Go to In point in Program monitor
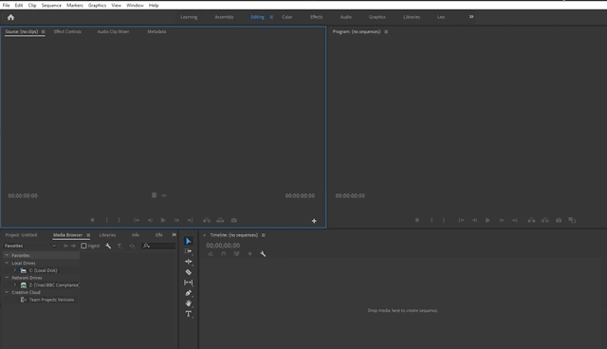This screenshot has width=607, height=349. [462, 220]
